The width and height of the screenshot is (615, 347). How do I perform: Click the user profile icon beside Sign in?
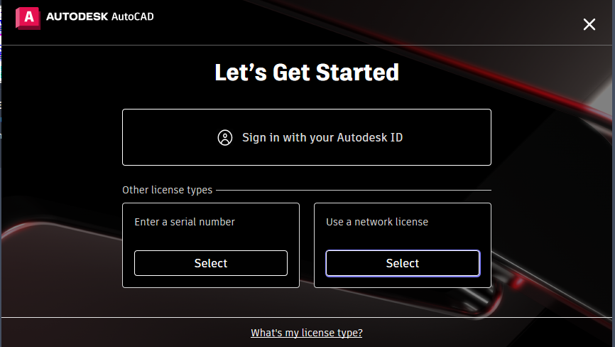click(225, 137)
